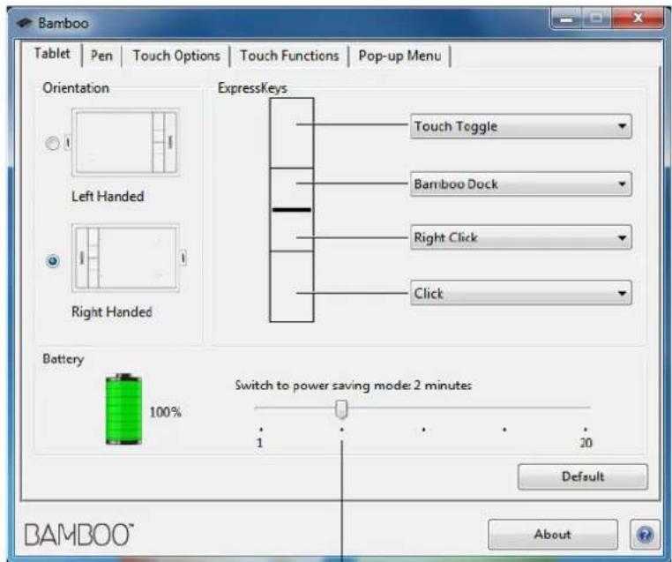The image size is (672, 562).
Task: Click the bottom ExpressKey in the diagram
Action: pyautogui.click(x=291, y=287)
